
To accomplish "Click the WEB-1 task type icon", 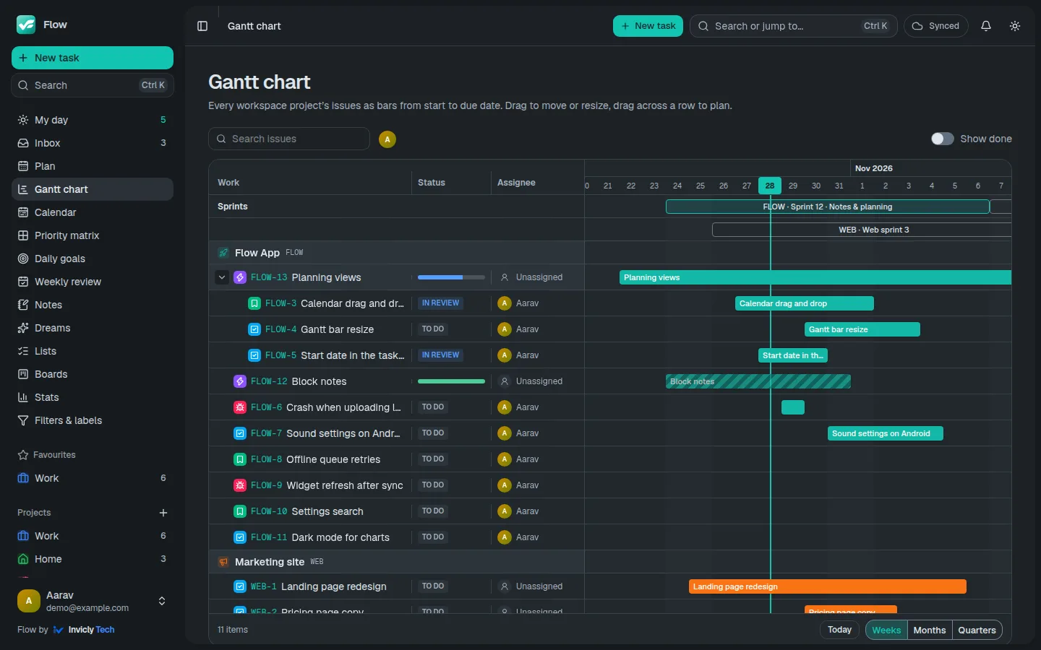I will point(240,586).
